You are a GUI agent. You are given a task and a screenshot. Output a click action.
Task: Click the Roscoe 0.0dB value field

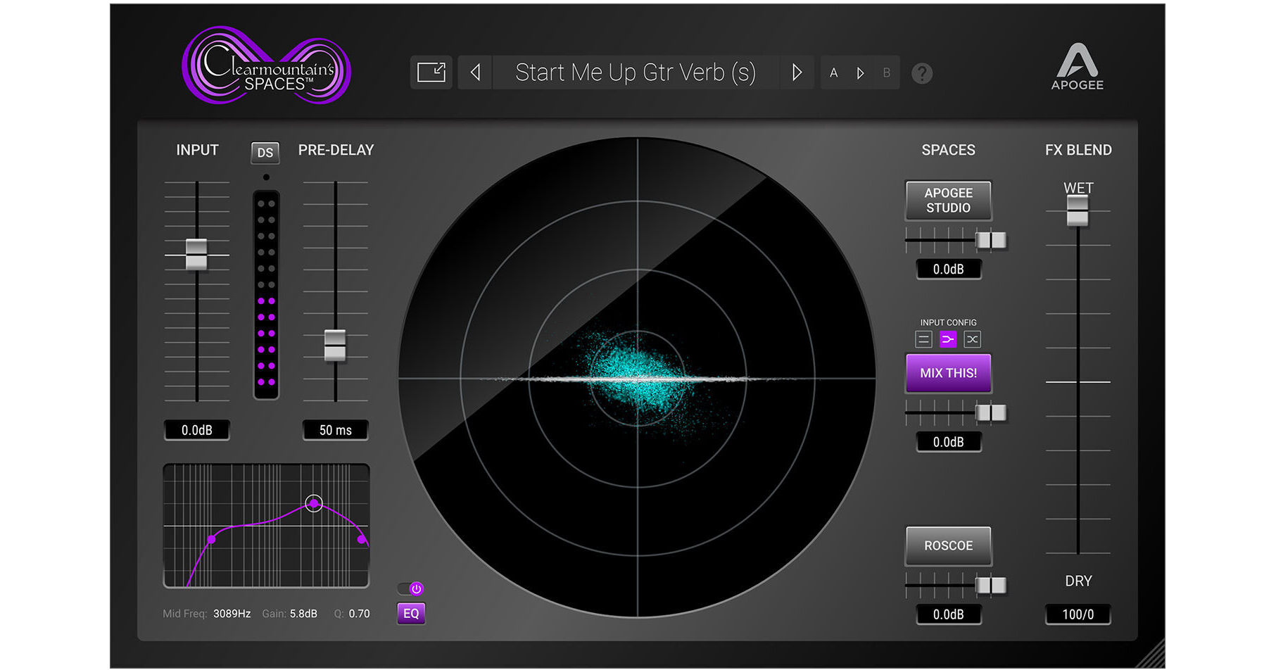pos(948,614)
